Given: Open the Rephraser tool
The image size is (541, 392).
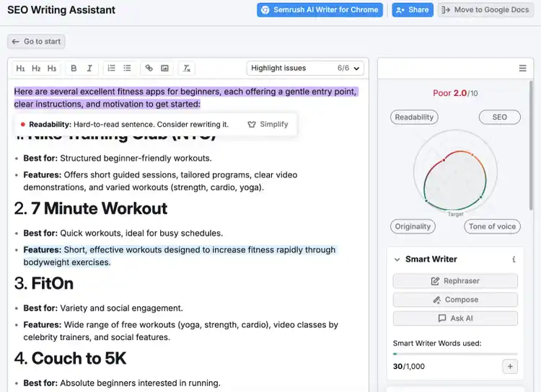Looking at the screenshot, I should pos(455,281).
